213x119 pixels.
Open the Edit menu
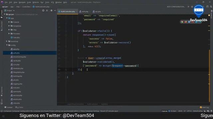tap(10, 2)
